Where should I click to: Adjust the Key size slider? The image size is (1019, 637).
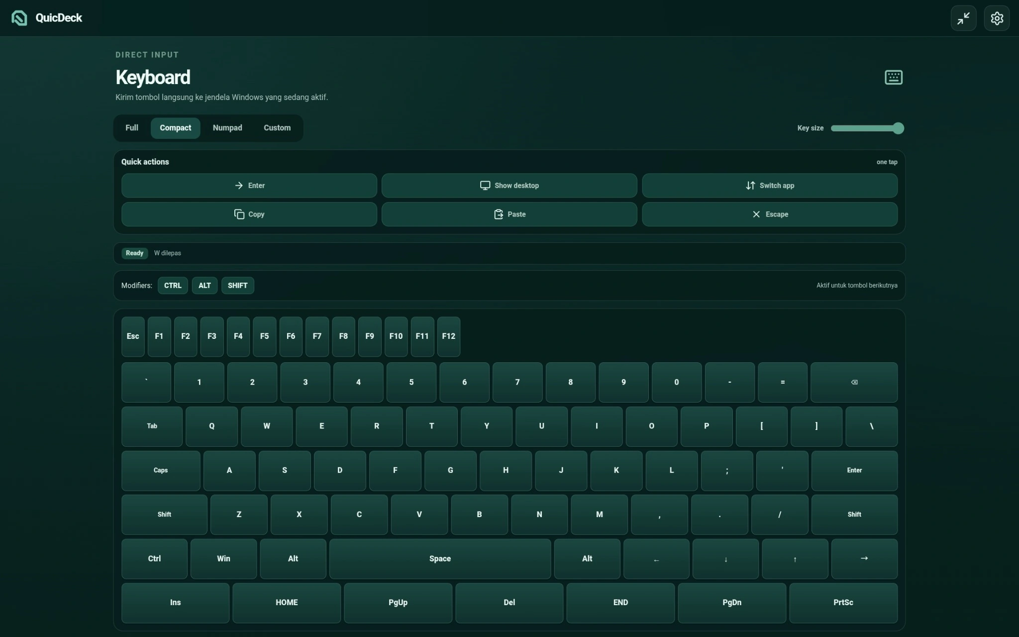coord(867,128)
